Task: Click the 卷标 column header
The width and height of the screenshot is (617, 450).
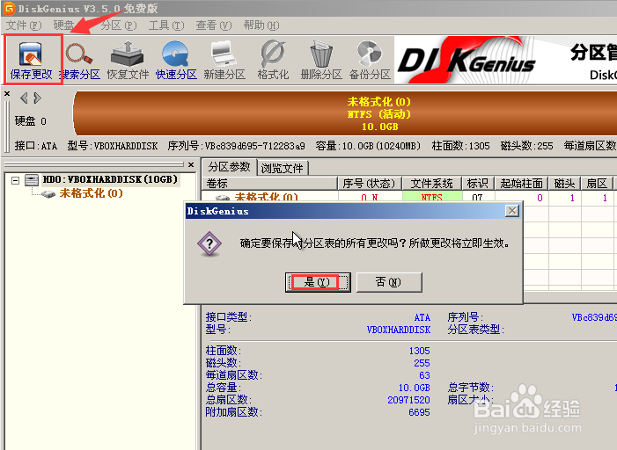Action: (270, 184)
